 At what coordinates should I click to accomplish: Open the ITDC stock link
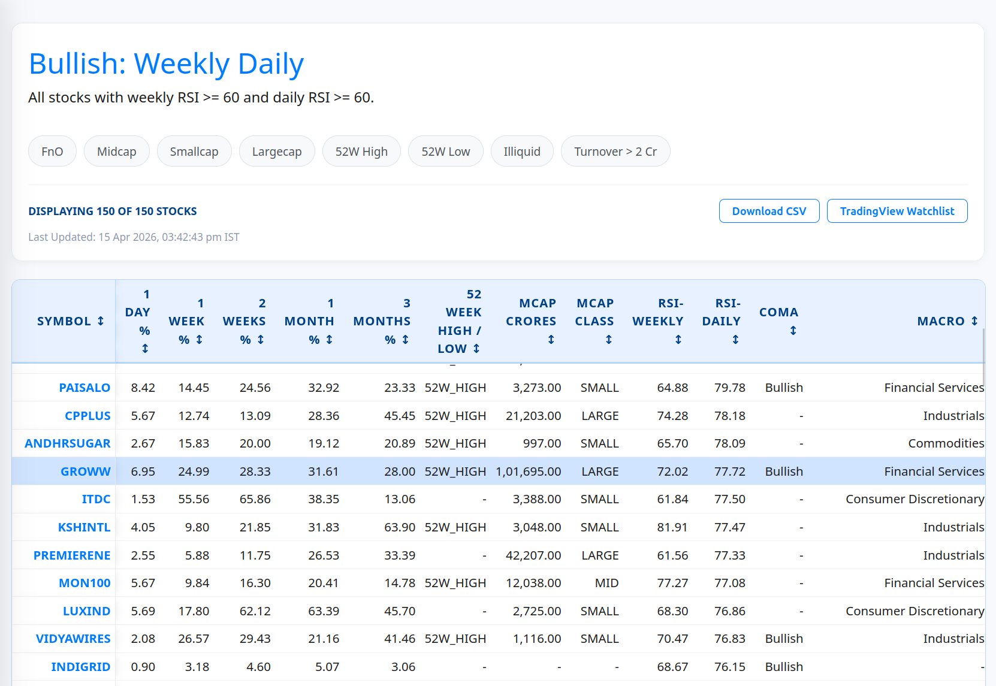tap(96, 499)
